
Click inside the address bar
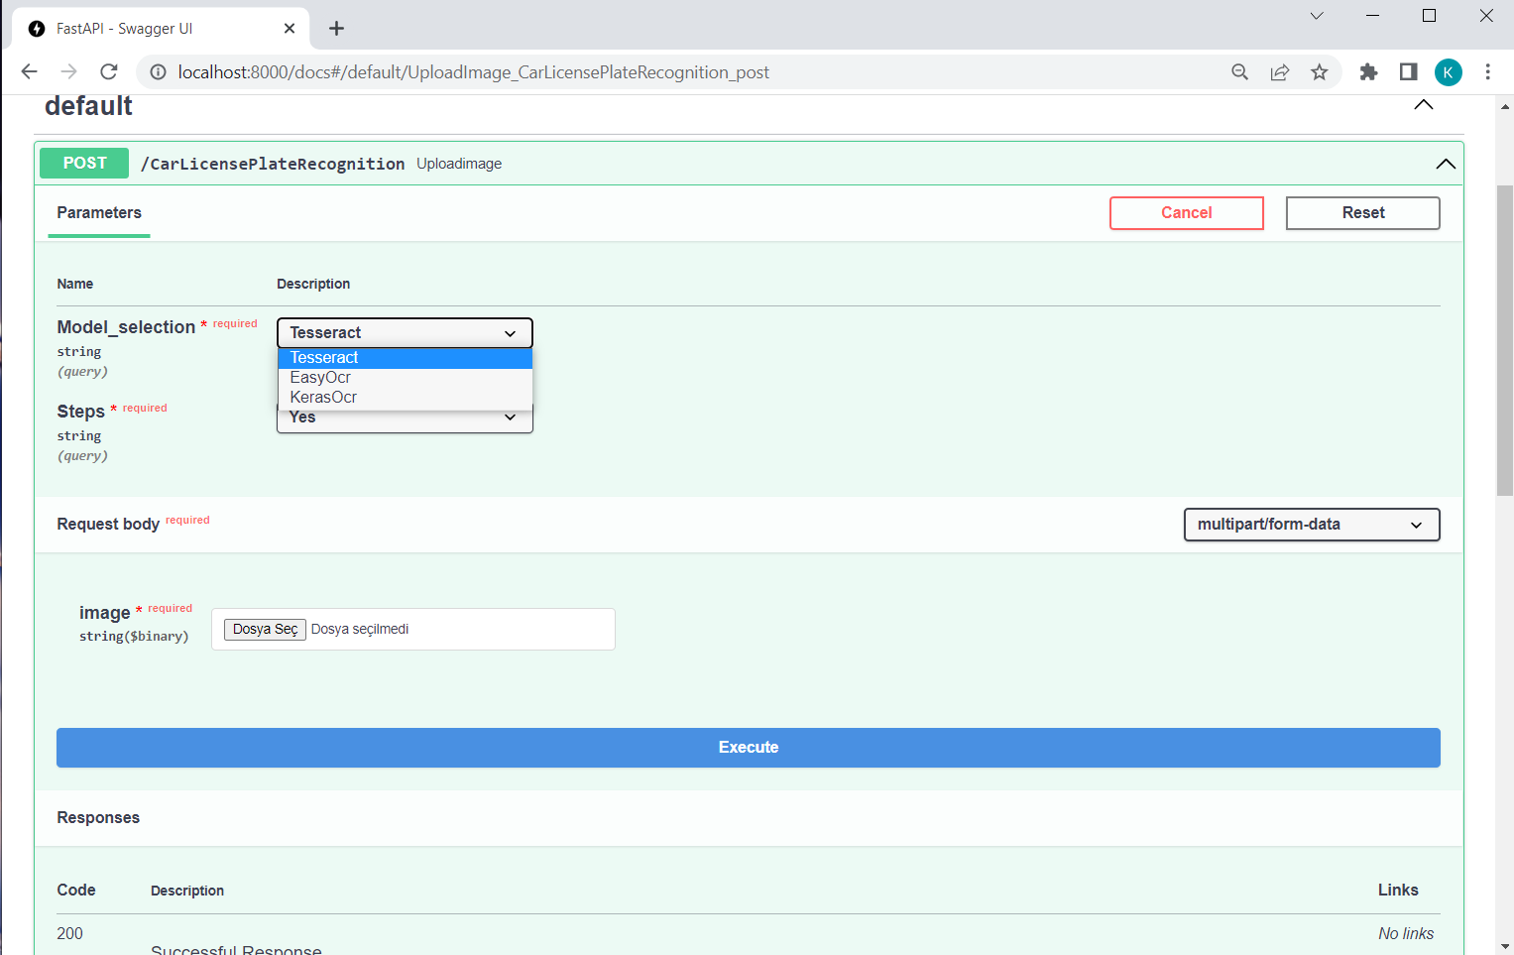(x=595, y=71)
